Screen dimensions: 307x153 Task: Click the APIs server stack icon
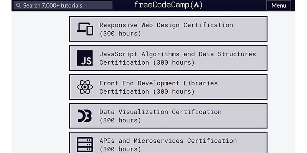coord(85,145)
